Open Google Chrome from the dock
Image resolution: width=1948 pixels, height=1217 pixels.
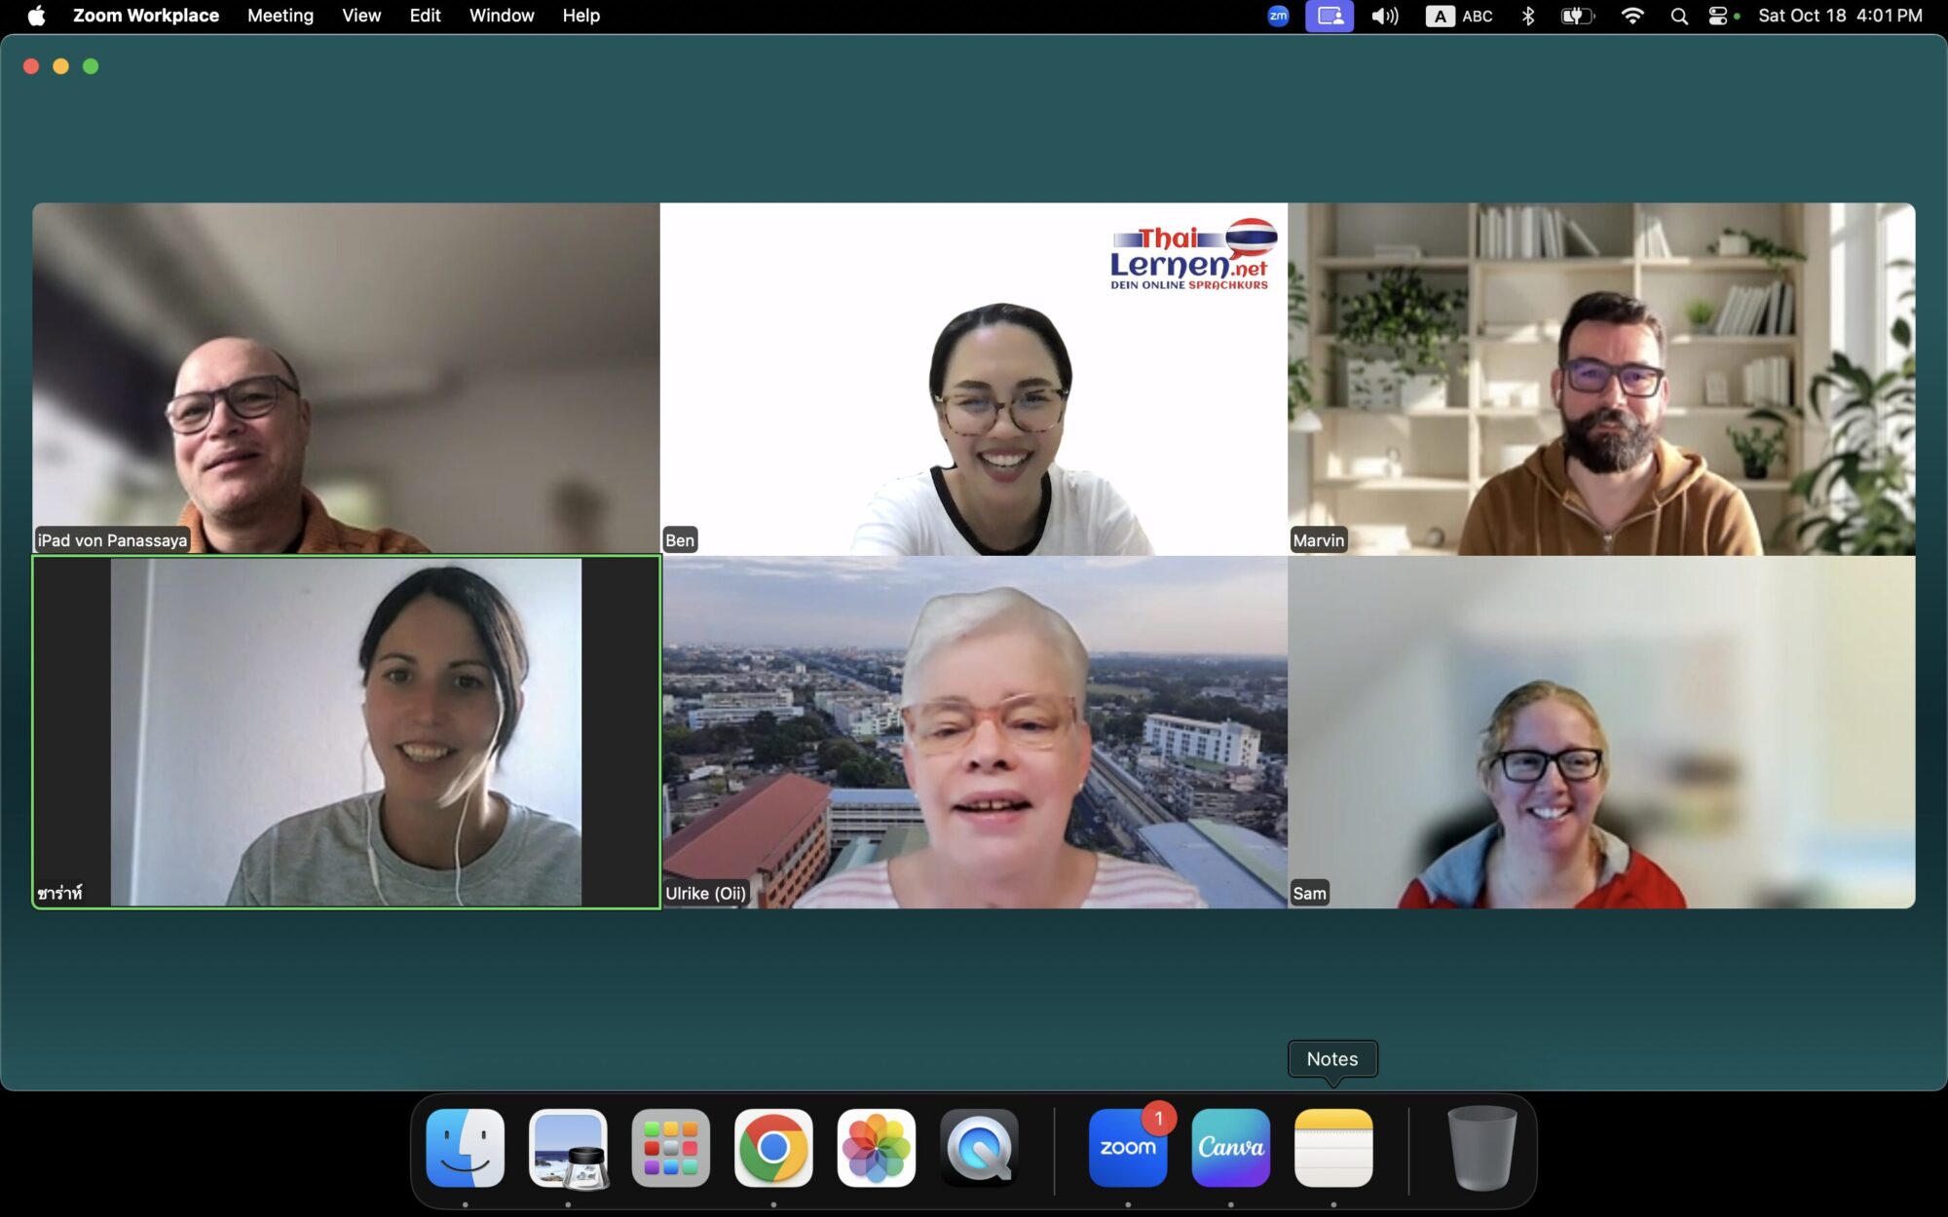click(773, 1148)
